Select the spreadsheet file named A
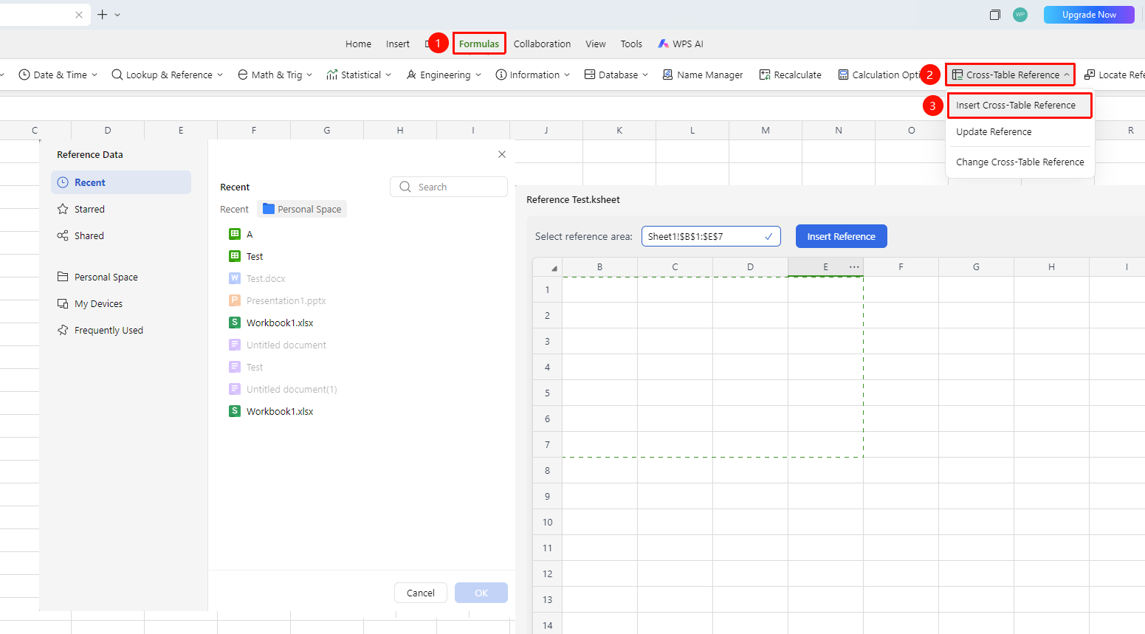Screen dimensions: 1145x634 point(241,234)
